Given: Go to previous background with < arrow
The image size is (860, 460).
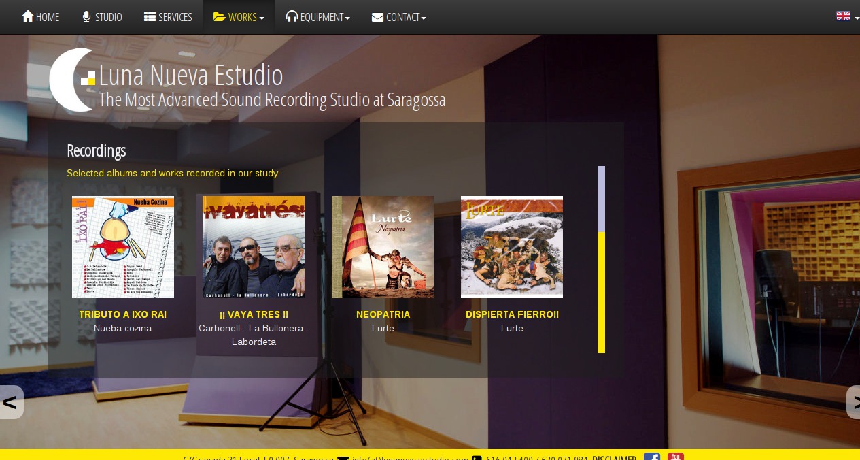Looking at the screenshot, I should tap(10, 402).
